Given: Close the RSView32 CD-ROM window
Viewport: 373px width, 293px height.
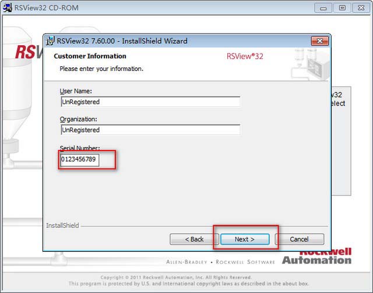Looking at the screenshot, I should (361, 8).
